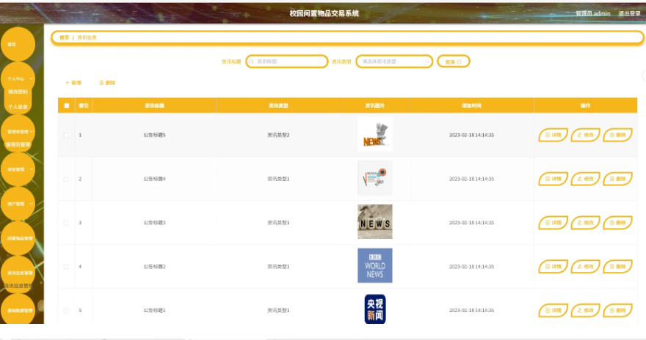Click the 新增 plus icon button

[73, 83]
